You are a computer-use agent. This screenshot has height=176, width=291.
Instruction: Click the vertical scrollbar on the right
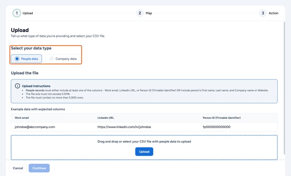click(284, 88)
